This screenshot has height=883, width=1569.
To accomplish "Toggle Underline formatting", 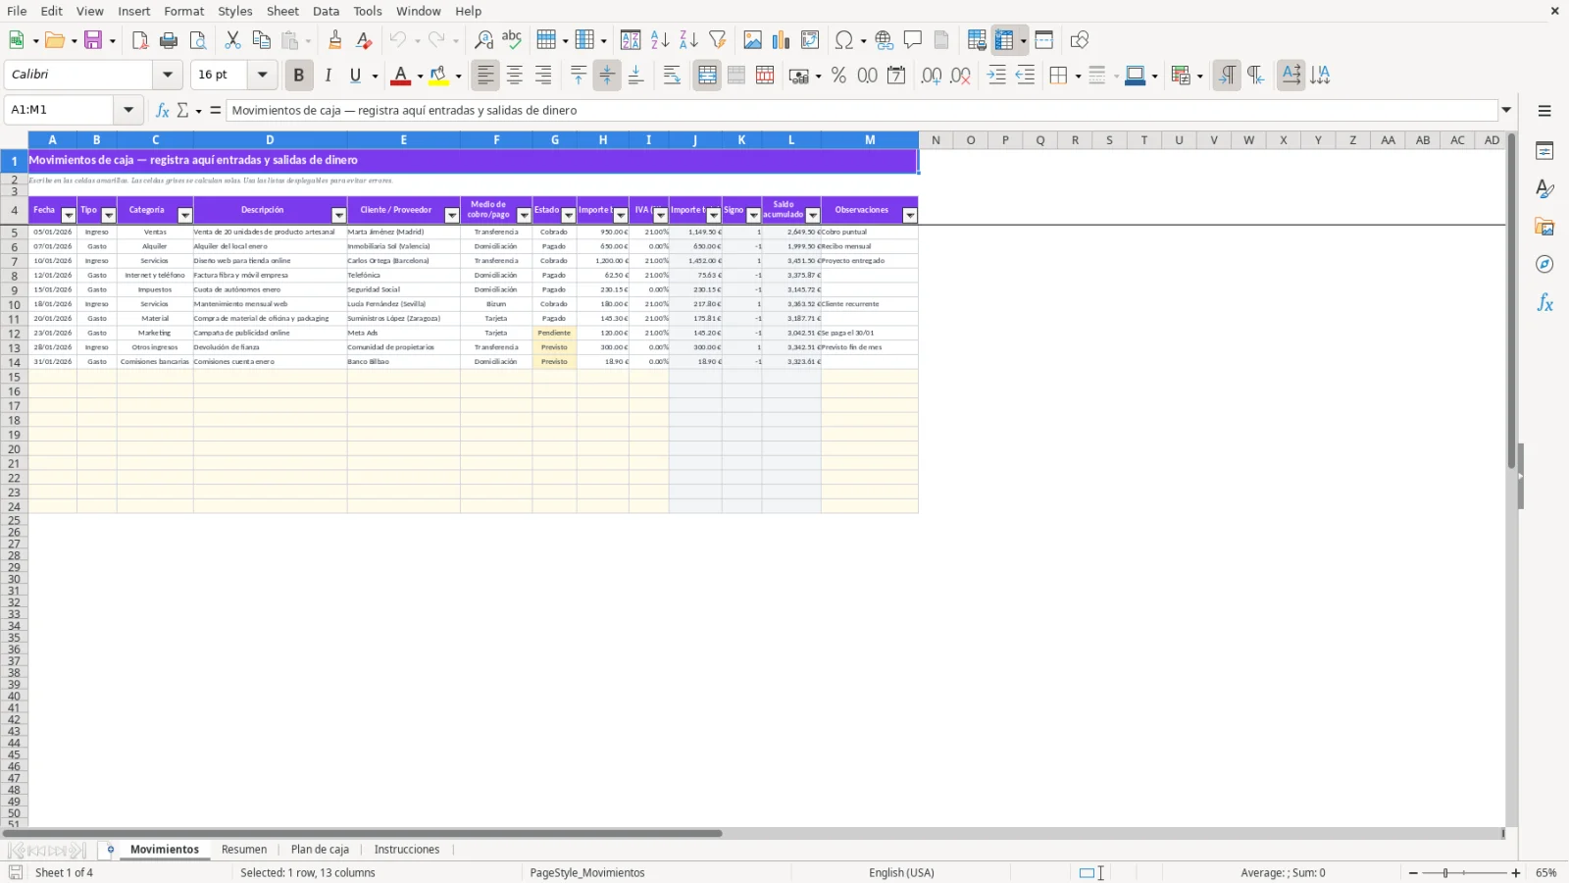I will [355, 75].
